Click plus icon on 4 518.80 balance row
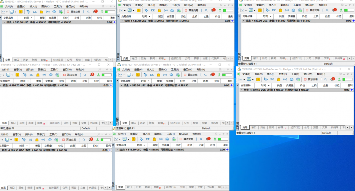 pyautogui.click(x=227, y=150)
